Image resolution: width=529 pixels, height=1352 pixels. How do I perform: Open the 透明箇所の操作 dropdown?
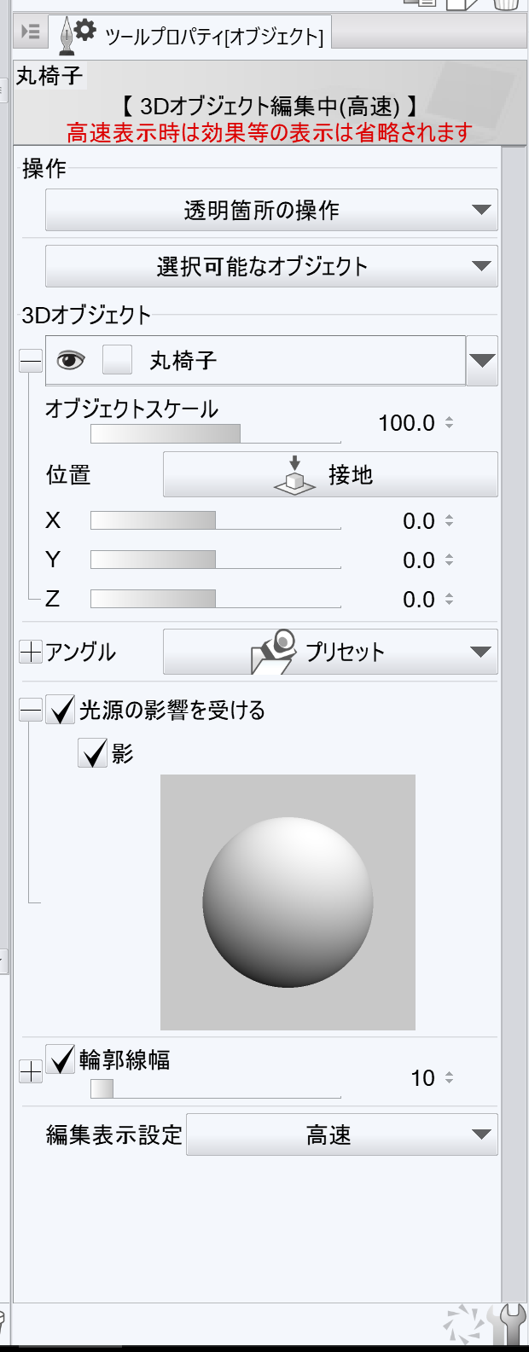(x=271, y=210)
